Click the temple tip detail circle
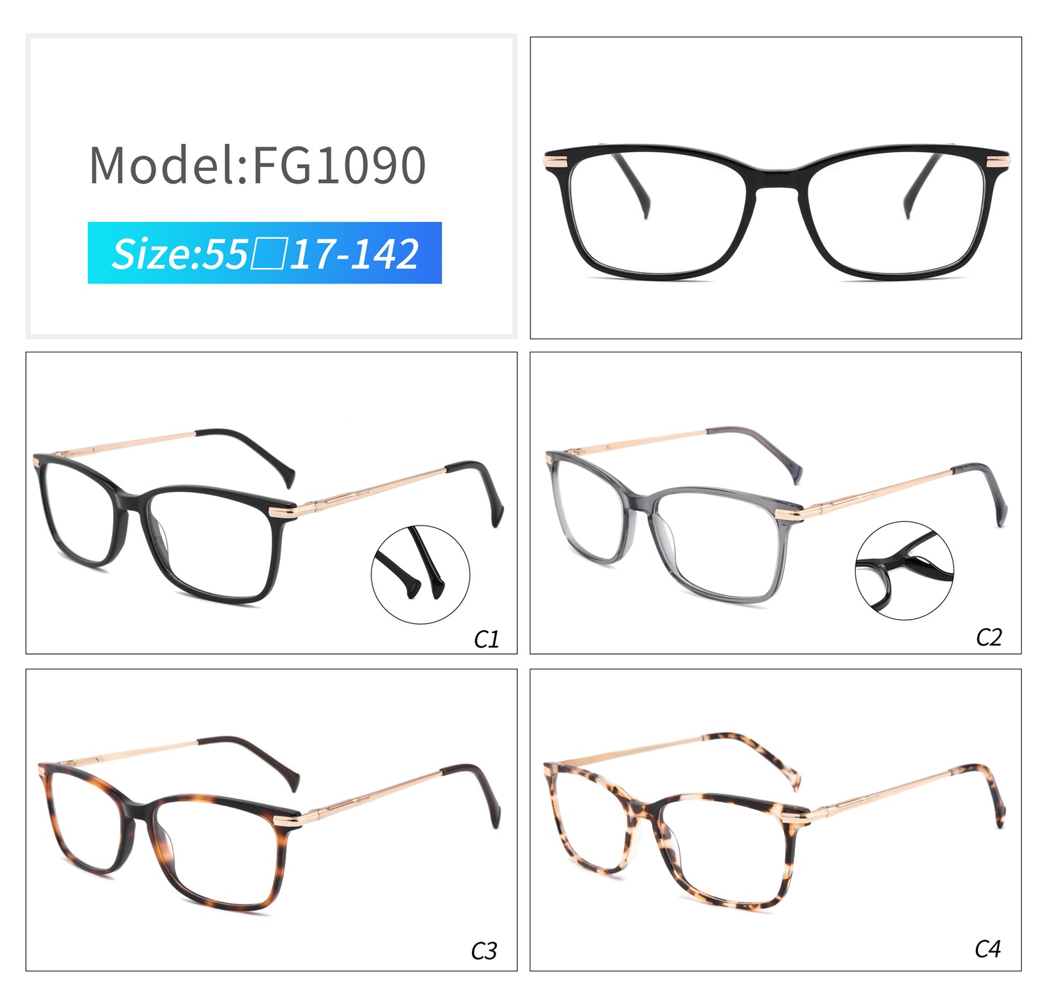 coord(420,574)
